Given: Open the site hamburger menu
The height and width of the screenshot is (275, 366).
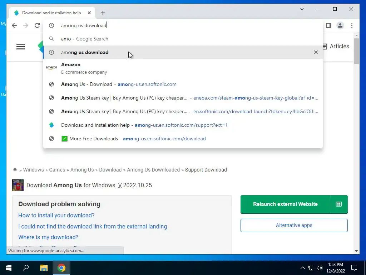Looking at the screenshot, I should pyautogui.click(x=21, y=47).
